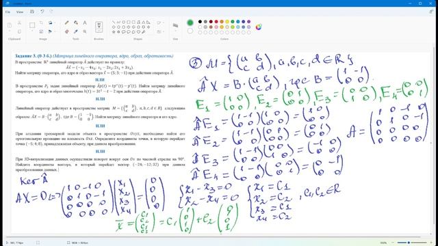The height and width of the screenshot is (246, 438).
Task: Choose the turquoise blue color swatch
Action: [238, 21]
